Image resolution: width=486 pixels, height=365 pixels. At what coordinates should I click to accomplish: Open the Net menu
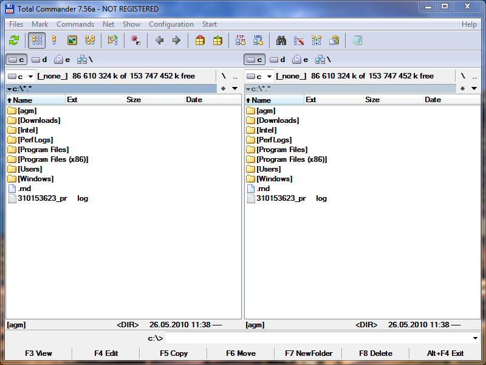point(109,24)
